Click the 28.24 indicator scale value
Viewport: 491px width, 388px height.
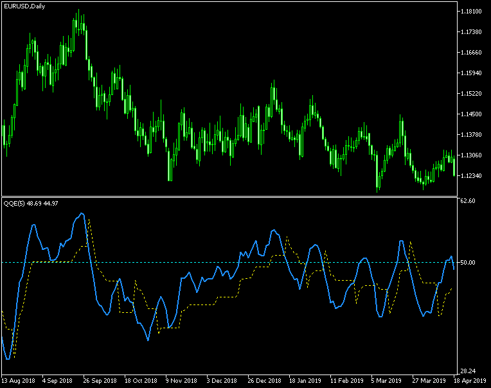click(x=468, y=371)
